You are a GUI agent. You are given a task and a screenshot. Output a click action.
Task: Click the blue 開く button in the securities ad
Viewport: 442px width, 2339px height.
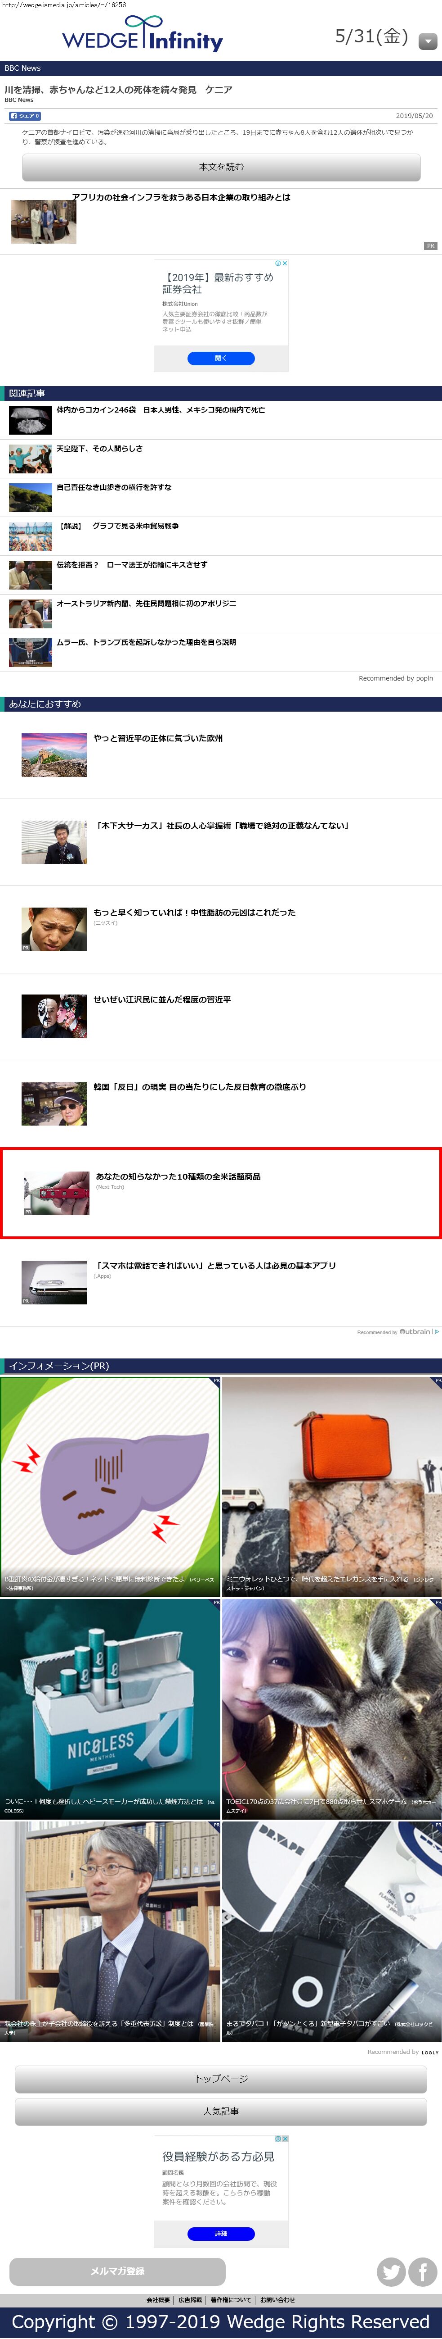(x=221, y=358)
